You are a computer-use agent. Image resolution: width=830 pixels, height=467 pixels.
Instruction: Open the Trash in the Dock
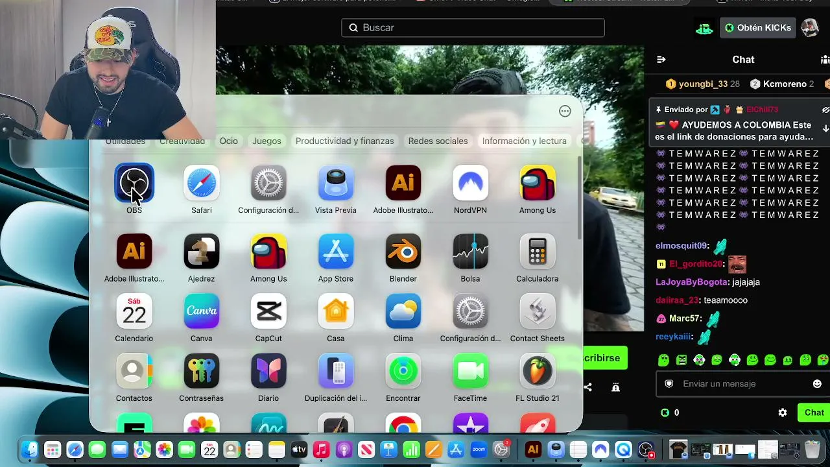tap(812, 449)
